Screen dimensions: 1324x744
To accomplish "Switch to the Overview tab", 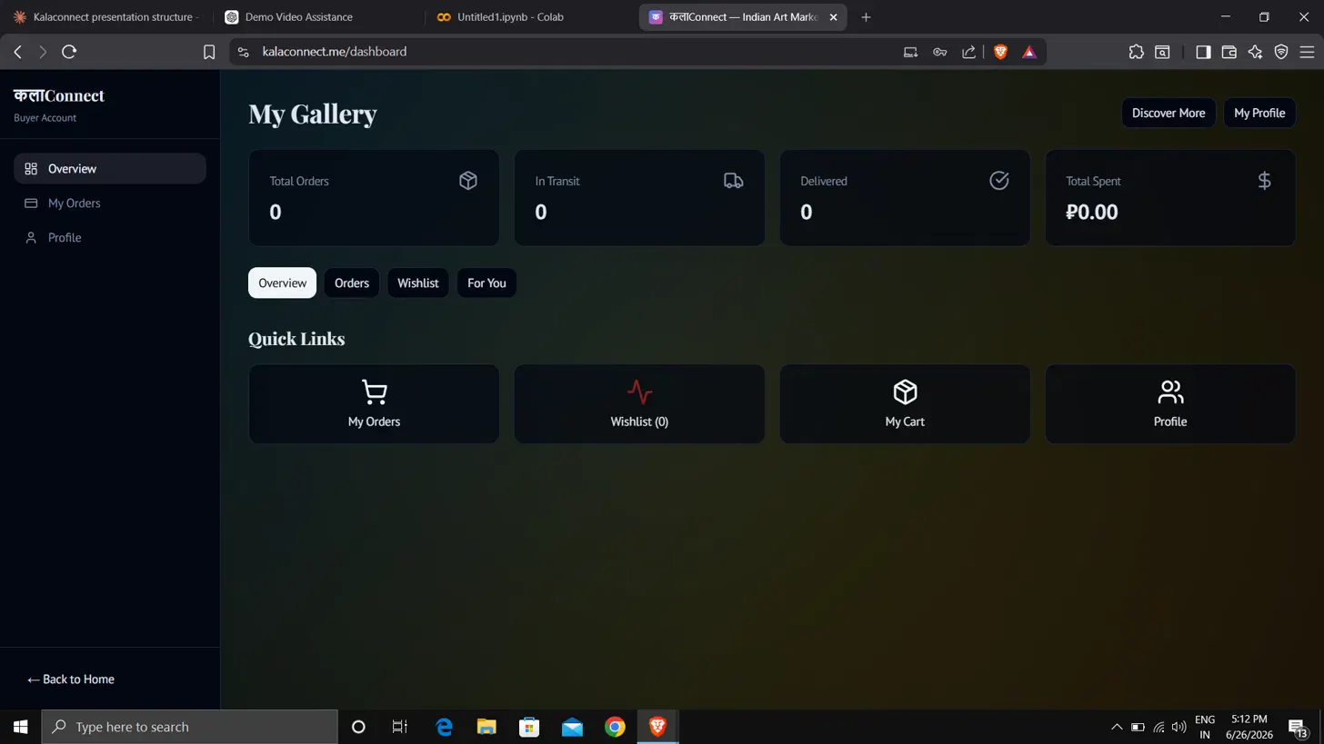I will tap(283, 283).
